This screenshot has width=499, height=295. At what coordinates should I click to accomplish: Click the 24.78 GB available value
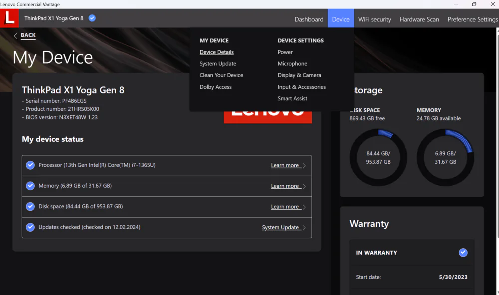click(x=439, y=118)
